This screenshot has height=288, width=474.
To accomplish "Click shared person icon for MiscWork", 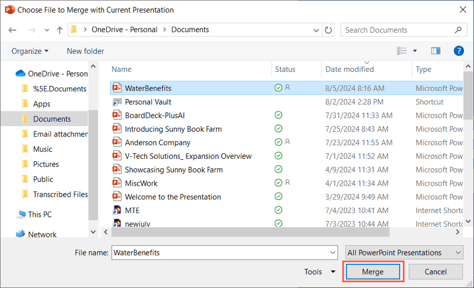I will pos(288,183).
